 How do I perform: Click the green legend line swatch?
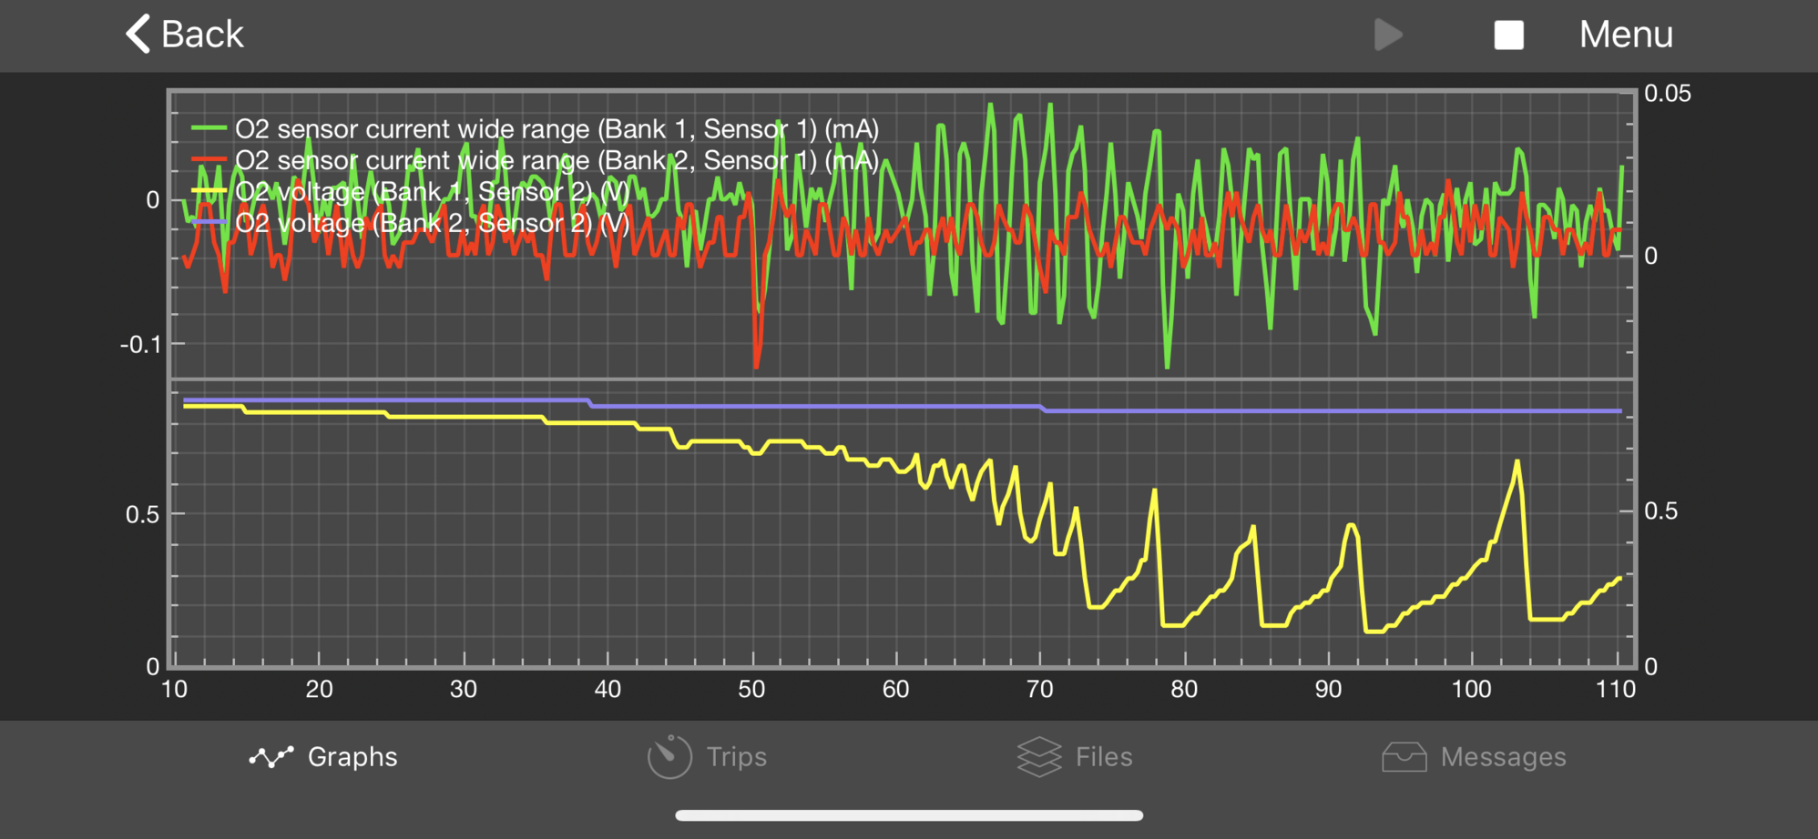point(209,129)
